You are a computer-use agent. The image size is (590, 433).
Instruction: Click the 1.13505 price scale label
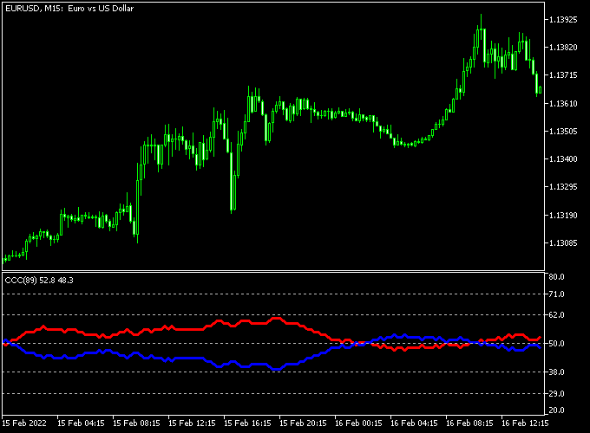coord(563,131)
